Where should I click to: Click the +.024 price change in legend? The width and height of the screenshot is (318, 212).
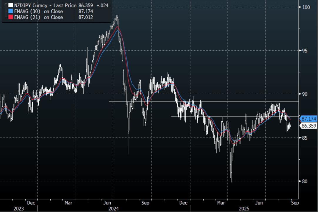pos(102,5)
